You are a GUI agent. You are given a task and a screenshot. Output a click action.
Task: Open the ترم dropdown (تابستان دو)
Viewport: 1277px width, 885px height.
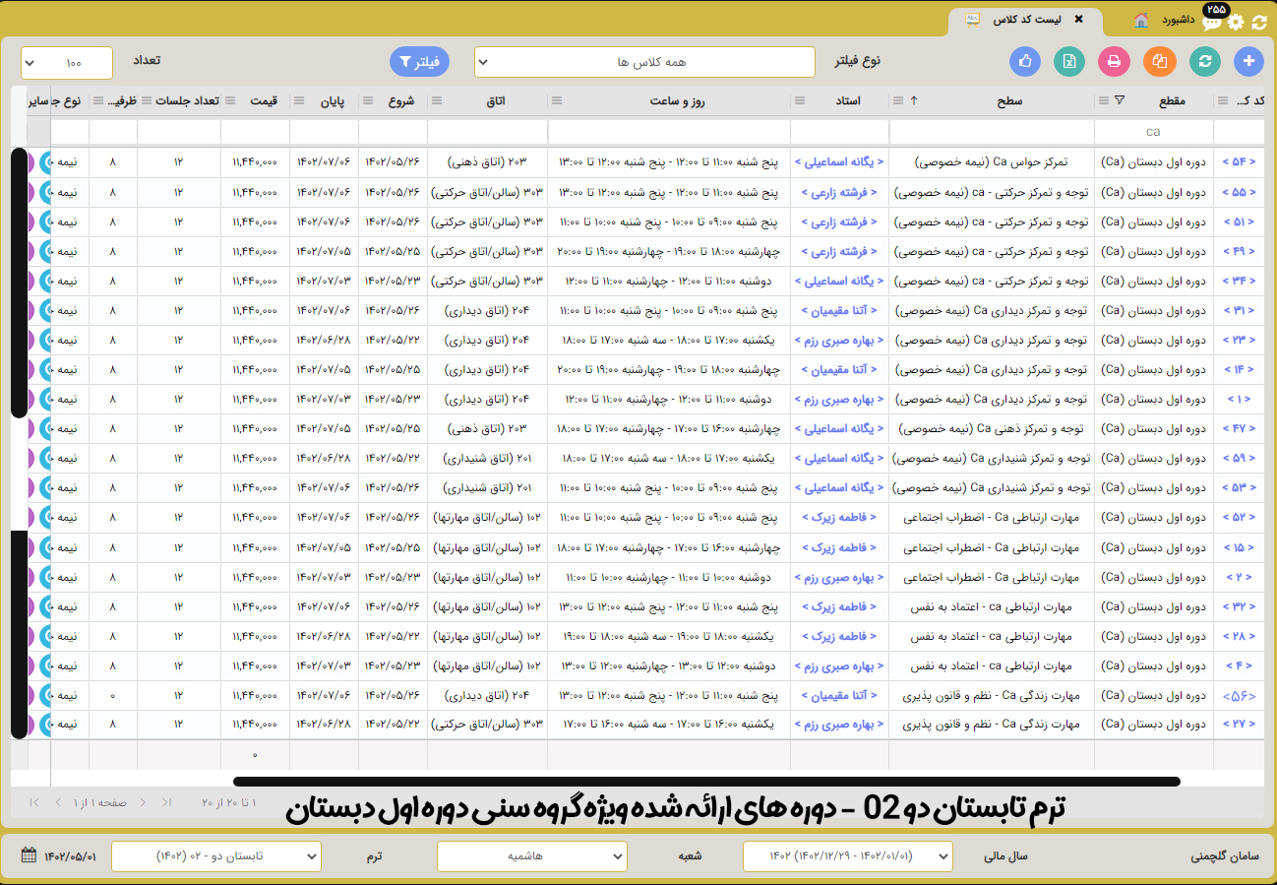(x=216, y=856)
